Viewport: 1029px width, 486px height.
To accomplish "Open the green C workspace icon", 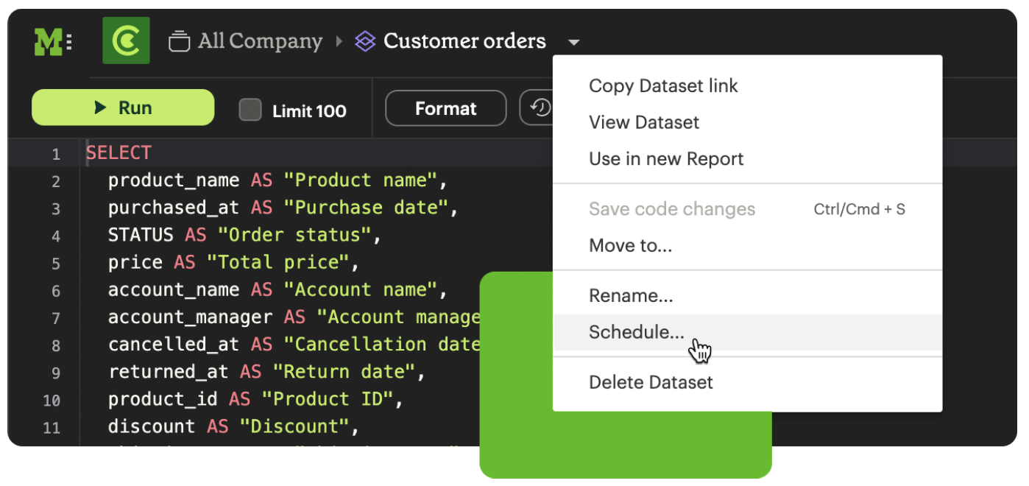I will point(126,41).
